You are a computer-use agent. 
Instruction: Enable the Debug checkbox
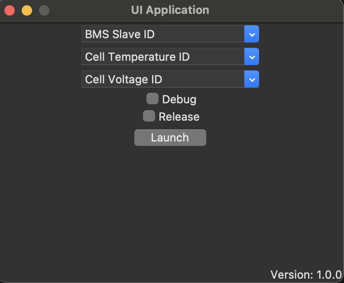pos(152,99)
